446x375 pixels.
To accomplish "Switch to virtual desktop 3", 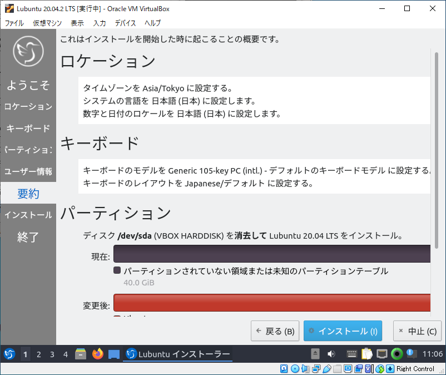I will pos(52,354).
